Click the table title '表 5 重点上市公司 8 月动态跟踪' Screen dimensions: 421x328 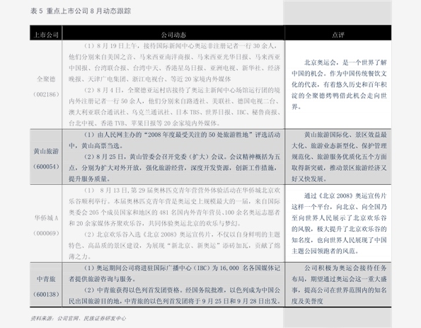tap(81, 11)
